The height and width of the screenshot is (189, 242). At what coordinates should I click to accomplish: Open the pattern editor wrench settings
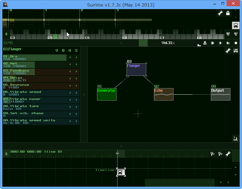tap(220, 13)
